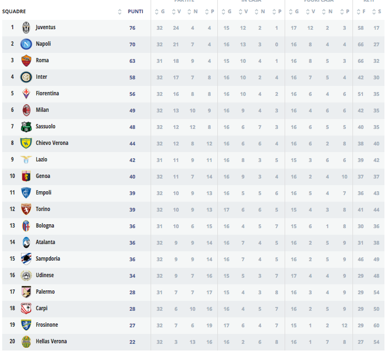Click sort arrows beside SQUADRE header
The height and width of the screenshot is (351, 385).
120,12
